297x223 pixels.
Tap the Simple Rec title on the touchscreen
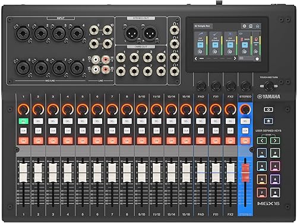[202, 26]
